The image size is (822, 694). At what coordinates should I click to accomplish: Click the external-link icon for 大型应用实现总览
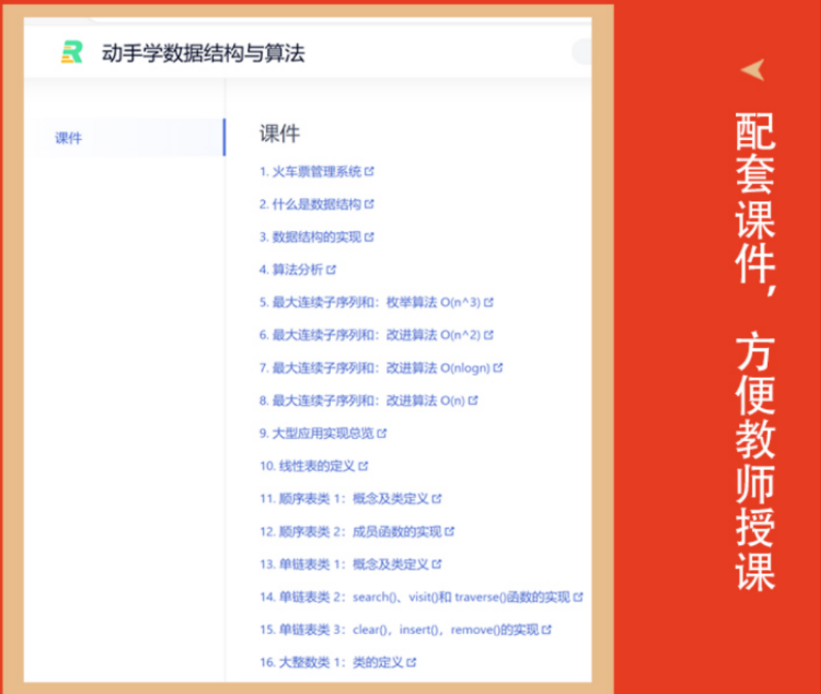click(384, 432)
